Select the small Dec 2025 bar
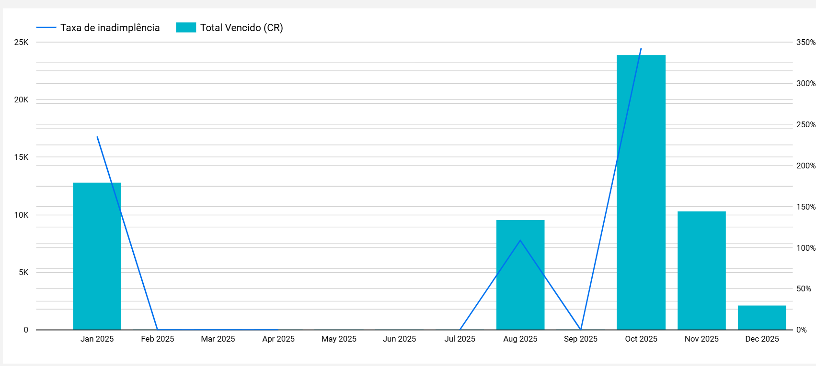The height and width of the screenshot is (366, 816). pos(762,318)
